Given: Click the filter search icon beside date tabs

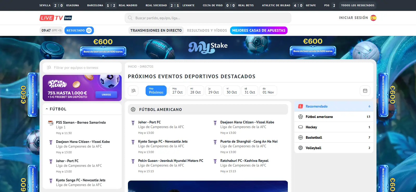Looking at the screenshot, I should pyautogui.click(x=133, y=91).
